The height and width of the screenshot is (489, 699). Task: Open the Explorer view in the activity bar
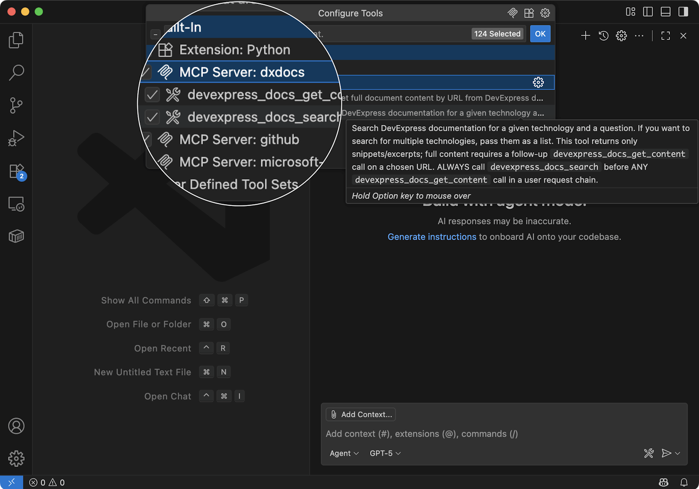[x=16, y=40]
